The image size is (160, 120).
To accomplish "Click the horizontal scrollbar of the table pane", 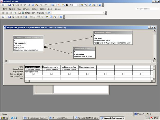I will [77, 61].
